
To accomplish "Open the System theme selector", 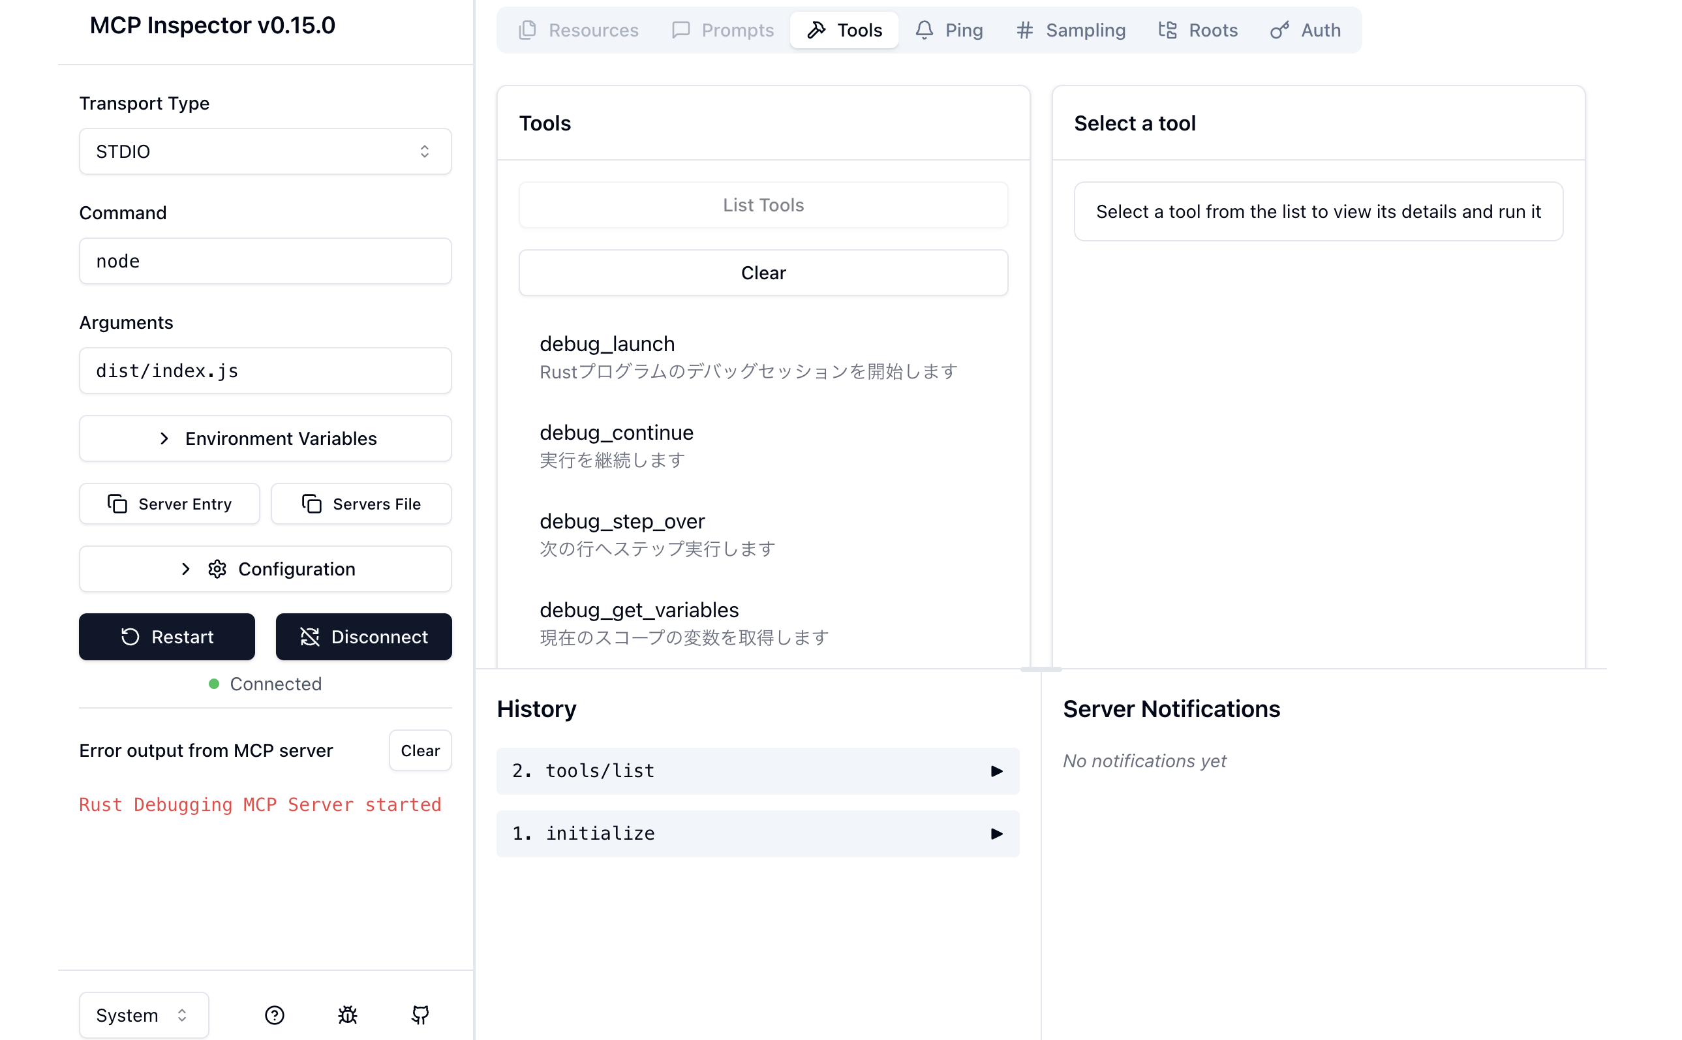I will [x=143, y=1015].
